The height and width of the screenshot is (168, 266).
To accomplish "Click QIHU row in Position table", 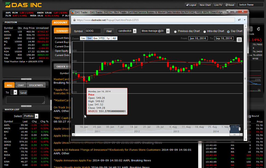I will pos(26,48).
